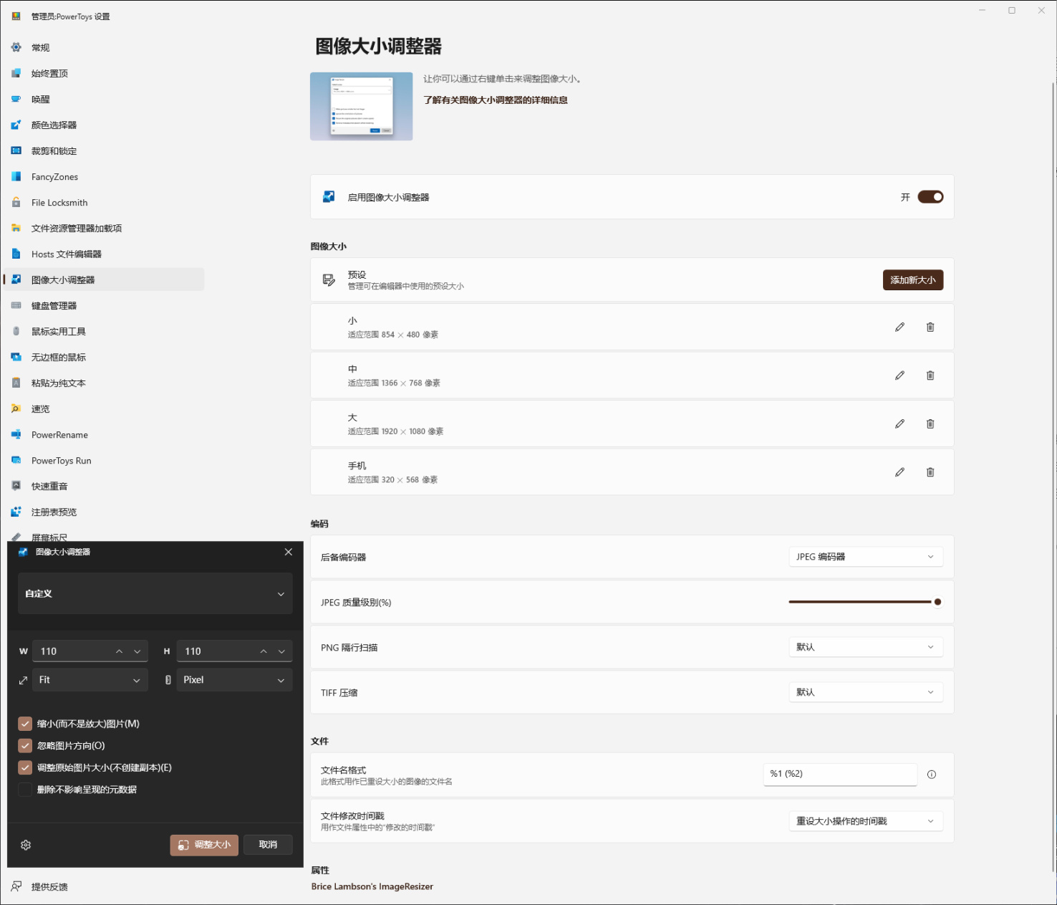
Task: Click the 粘贴为纯文本 icon
Action: [x=16, y=383]
